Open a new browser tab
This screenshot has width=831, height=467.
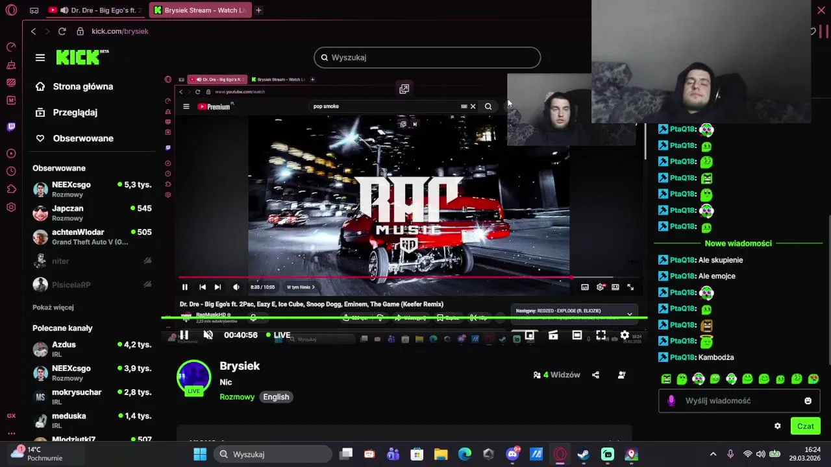point(258,10)
